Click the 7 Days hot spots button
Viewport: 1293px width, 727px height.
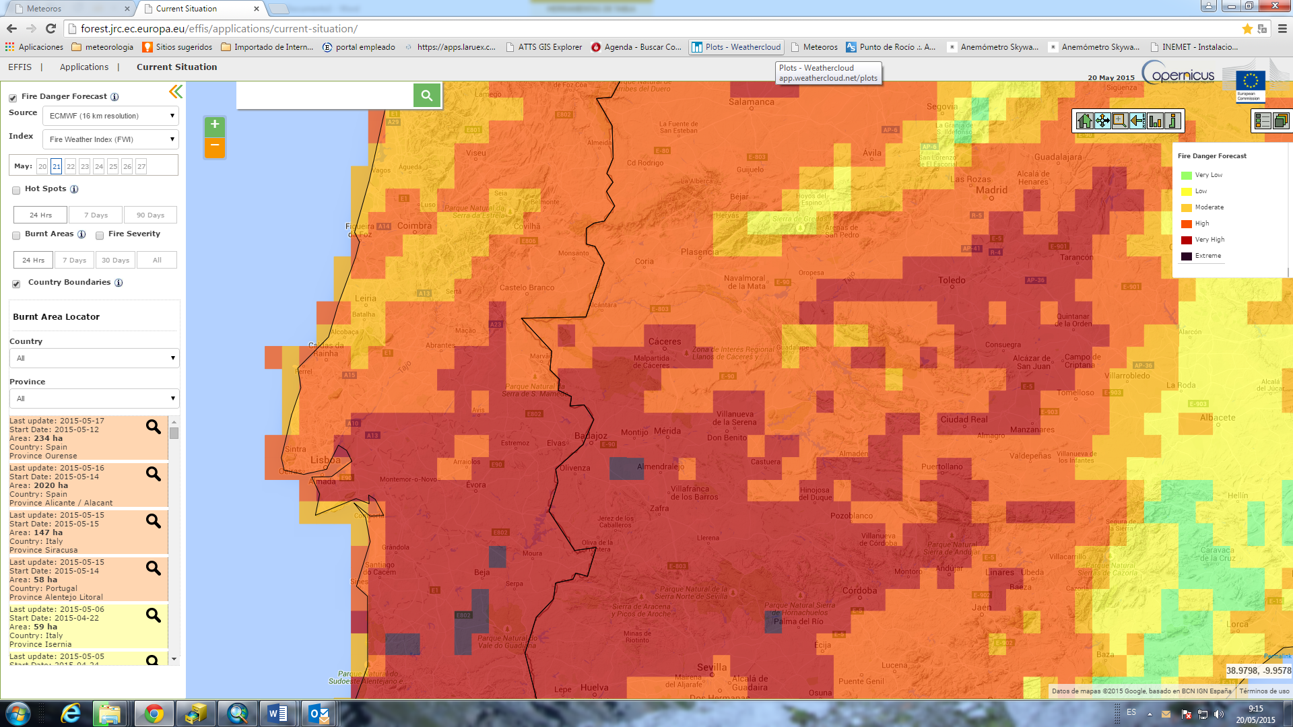(x=96, y=215)
